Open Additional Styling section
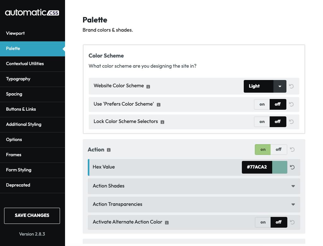 (33, 125)
